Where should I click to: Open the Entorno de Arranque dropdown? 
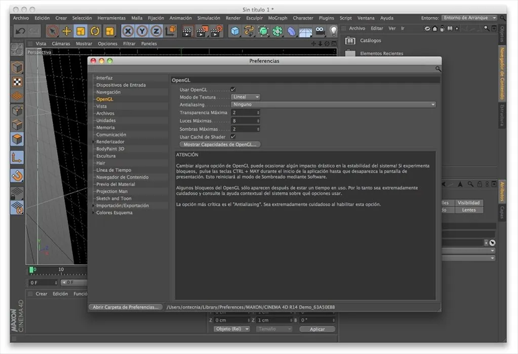pyautogui.click(x=469, y=18)
